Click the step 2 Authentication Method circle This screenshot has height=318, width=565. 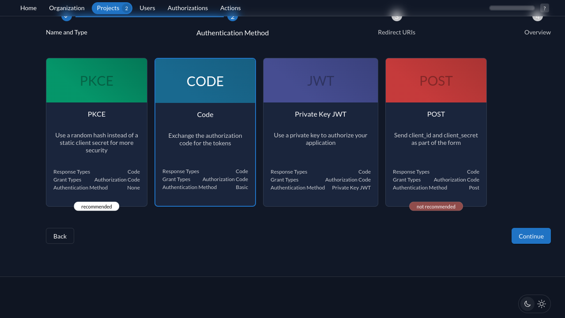click(x=232, y=16)
